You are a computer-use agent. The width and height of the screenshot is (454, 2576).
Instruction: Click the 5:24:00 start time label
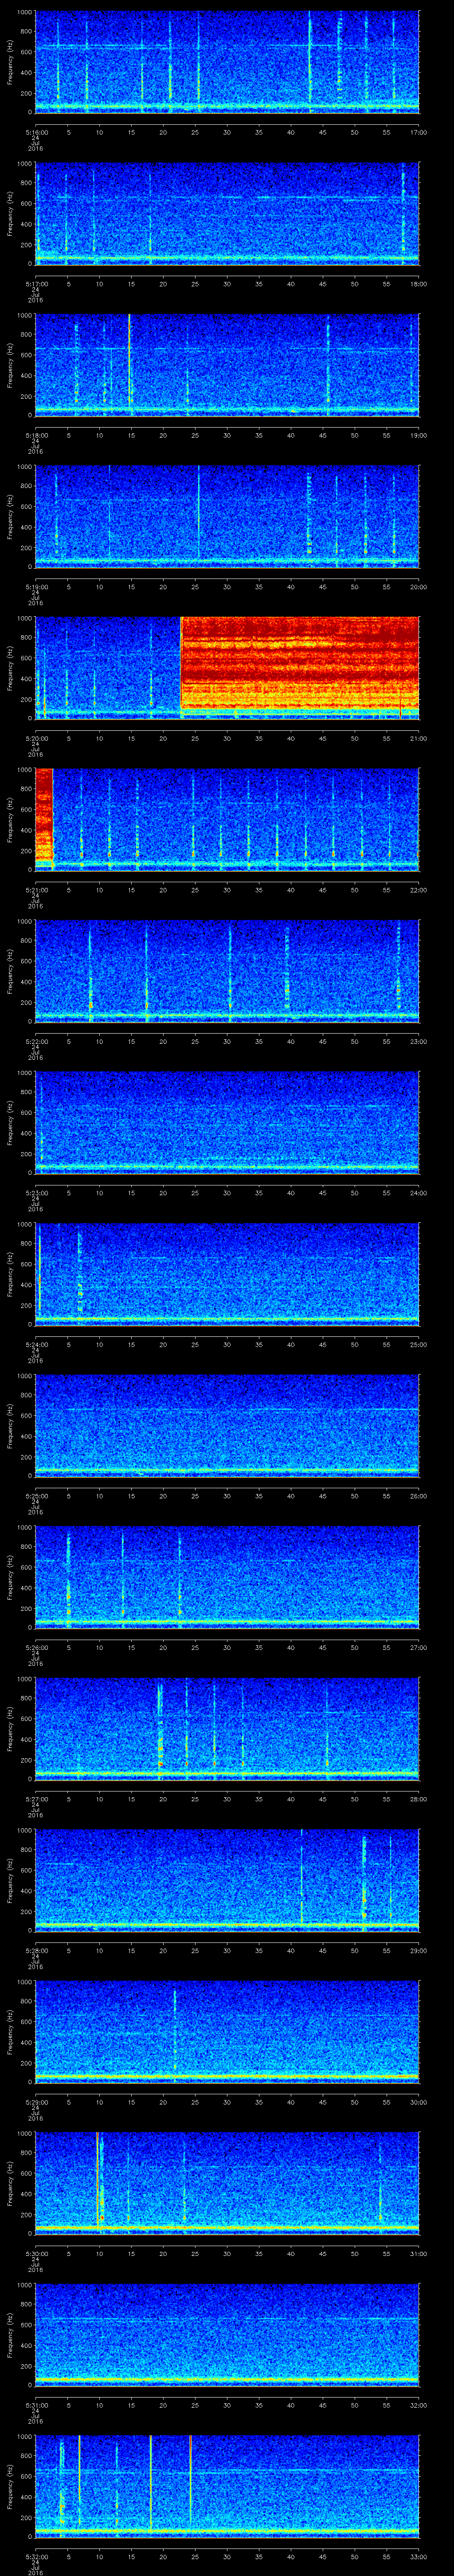coord(35,1343)
